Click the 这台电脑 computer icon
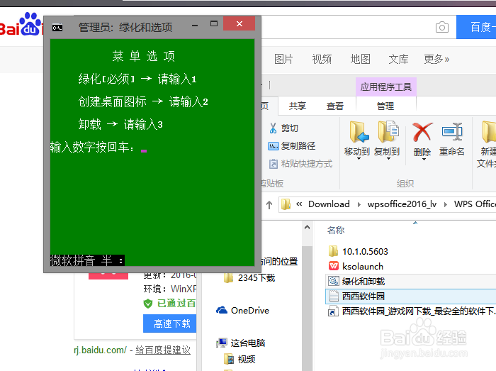Viewport: 496px width, 371px height. [222, 343]
